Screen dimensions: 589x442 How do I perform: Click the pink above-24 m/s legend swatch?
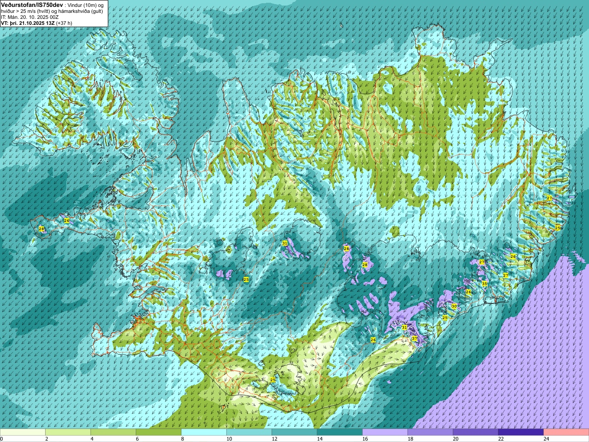click(x=566, y=432)
